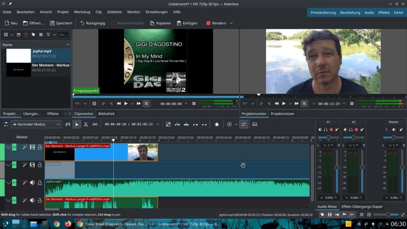Open Rendern dropdown arrow

[231, 23]
